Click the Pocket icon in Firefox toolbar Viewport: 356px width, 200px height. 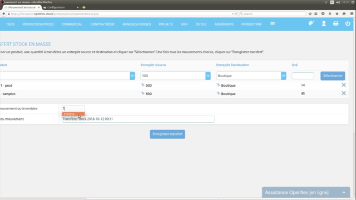coord(323,14)
